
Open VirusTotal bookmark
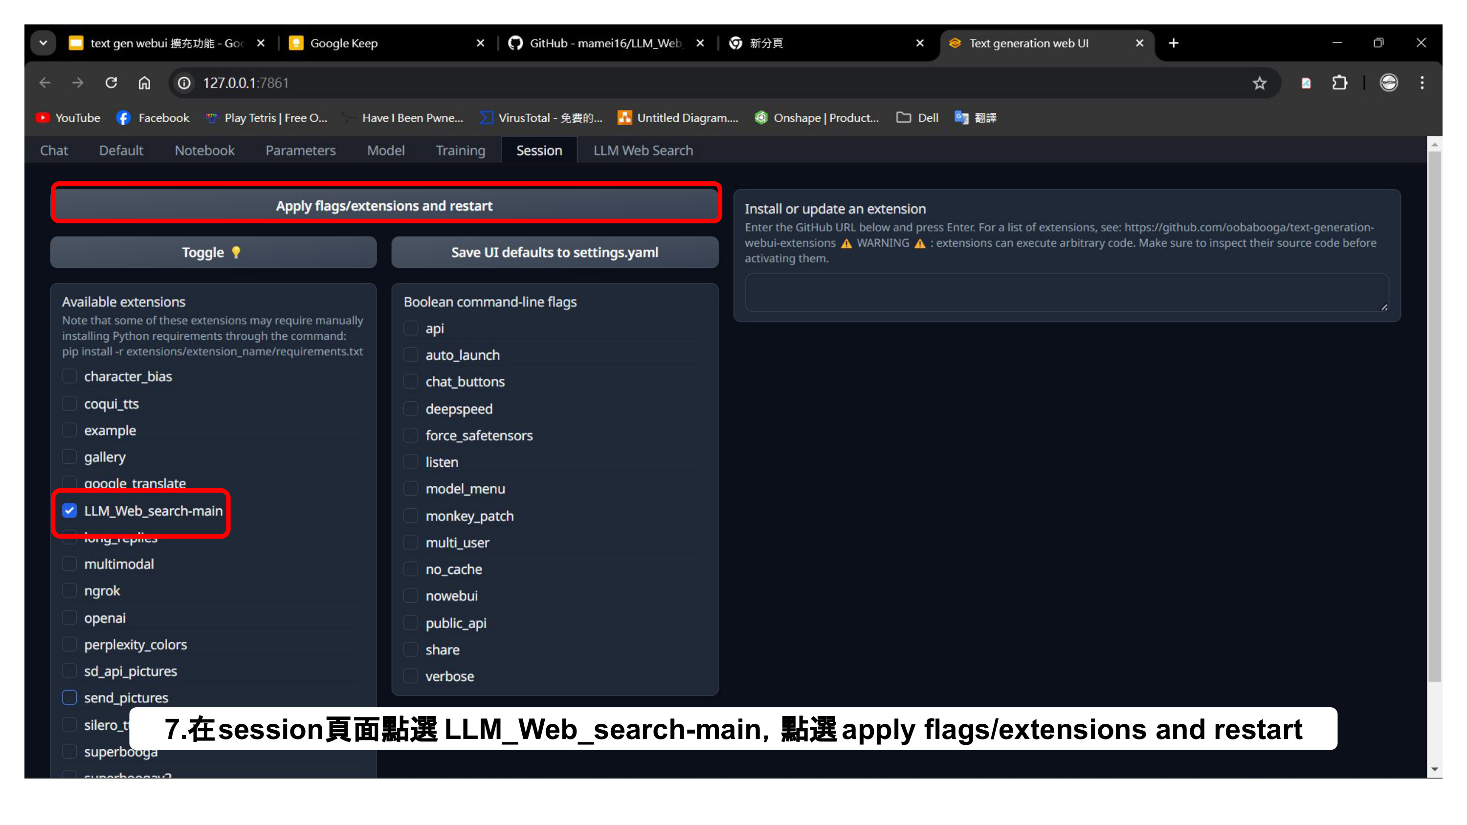(540, 118)
